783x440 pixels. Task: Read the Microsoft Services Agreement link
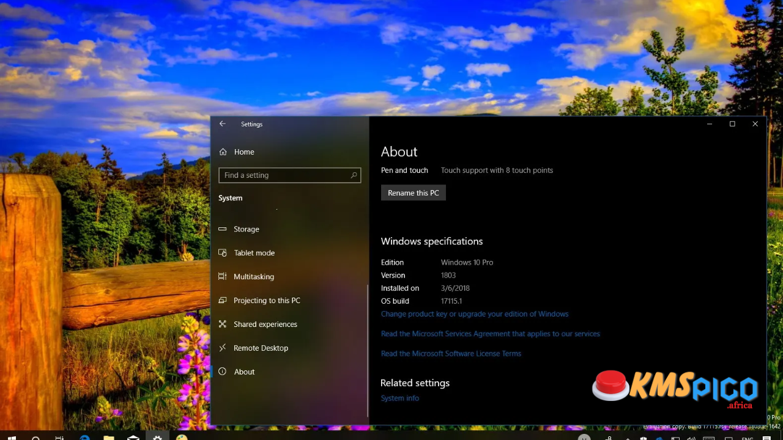pyautogui.click(x=491, y=334)
